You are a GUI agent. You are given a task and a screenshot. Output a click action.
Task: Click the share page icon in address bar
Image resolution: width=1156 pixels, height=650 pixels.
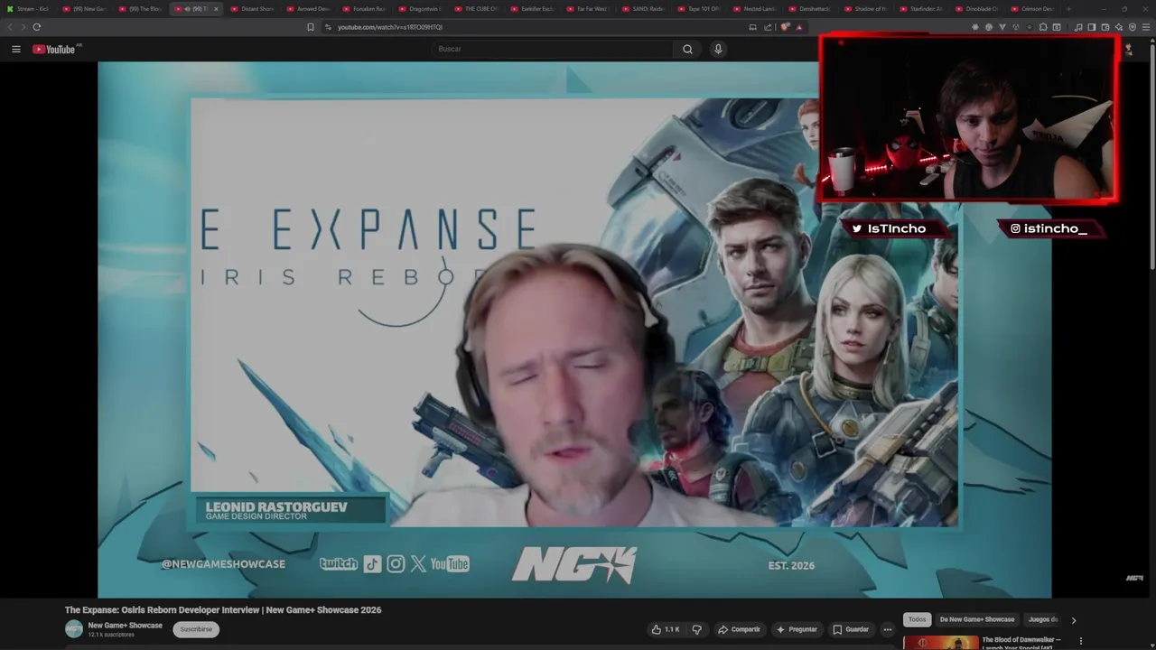(768, 27)
